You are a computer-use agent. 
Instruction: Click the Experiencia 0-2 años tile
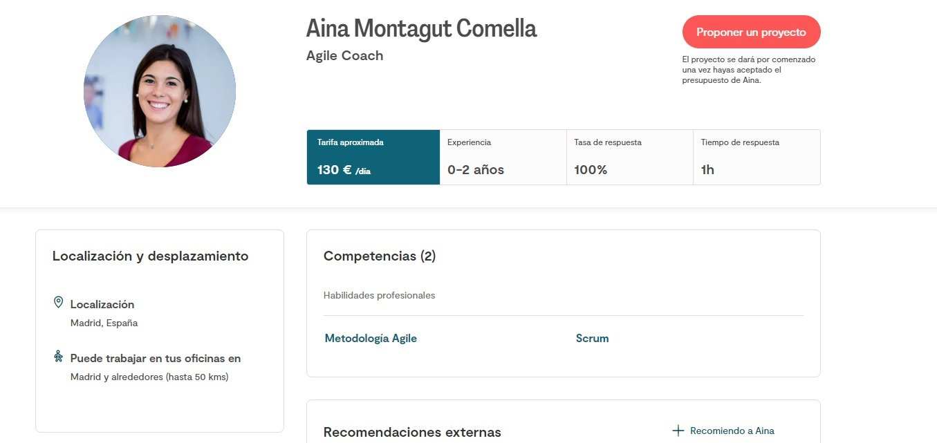pyautogui.click(x=503, y=157)
